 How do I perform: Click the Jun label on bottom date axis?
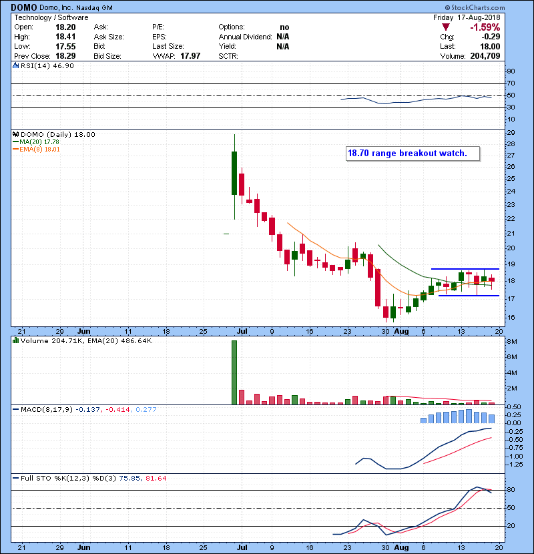[x=83, y=547]
